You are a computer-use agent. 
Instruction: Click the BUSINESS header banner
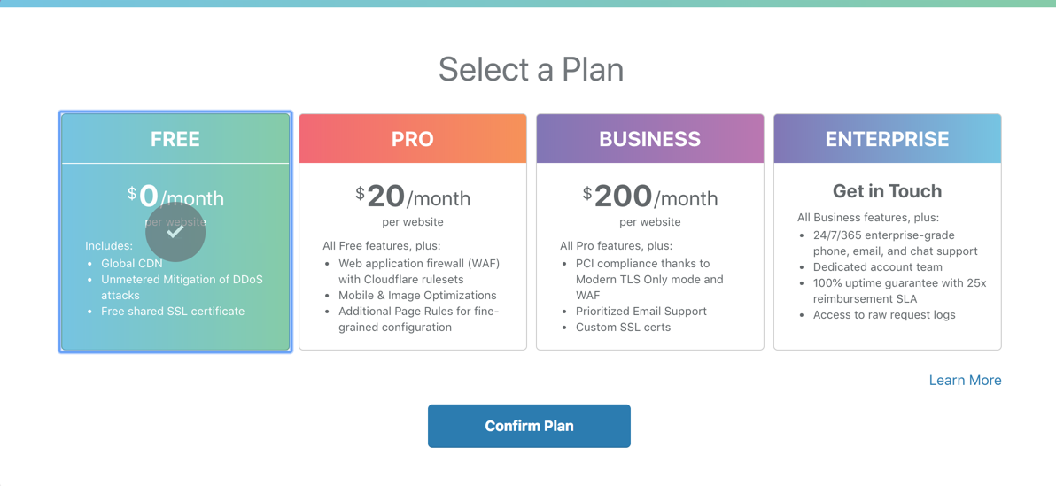coord(650,139)
